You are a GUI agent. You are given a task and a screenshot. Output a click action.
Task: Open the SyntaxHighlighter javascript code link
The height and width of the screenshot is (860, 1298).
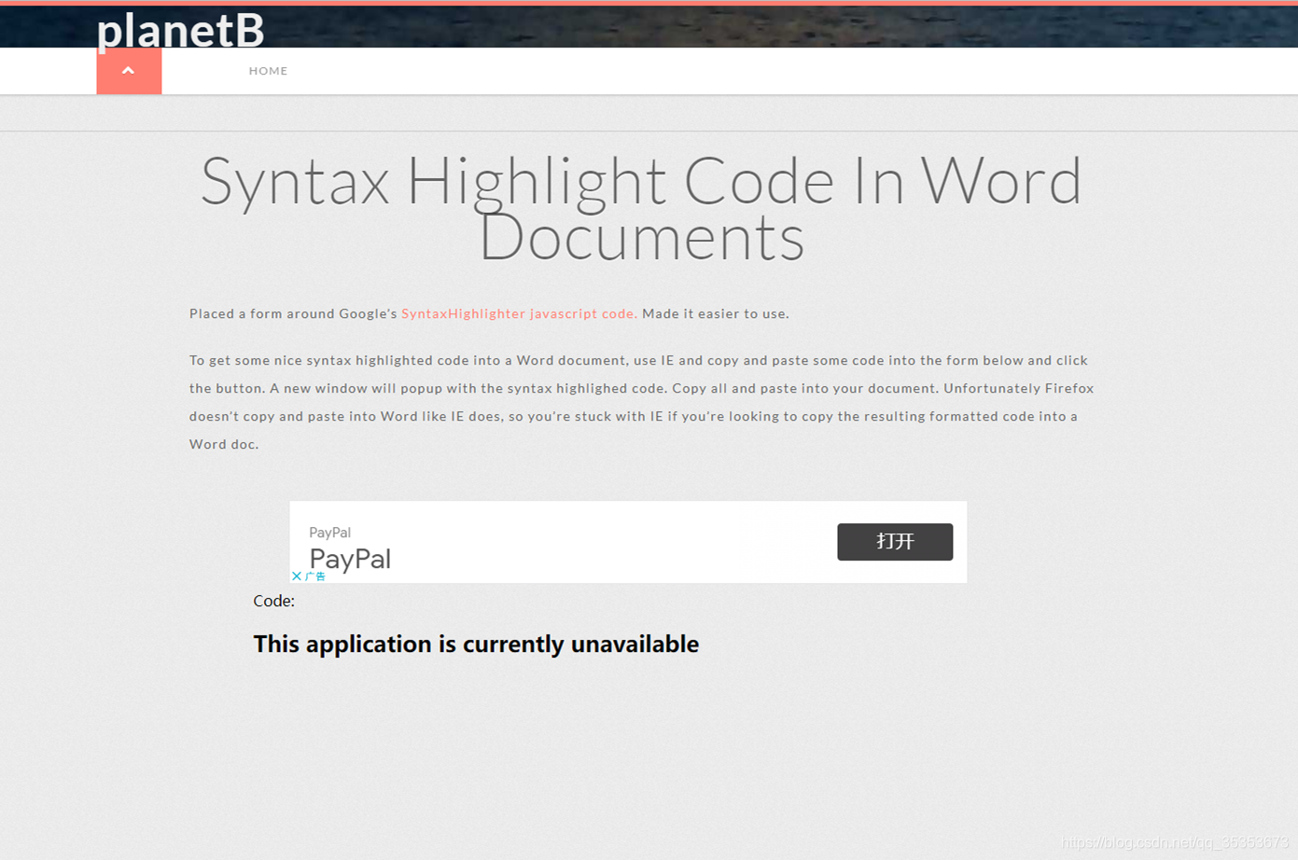click(519, 313)
